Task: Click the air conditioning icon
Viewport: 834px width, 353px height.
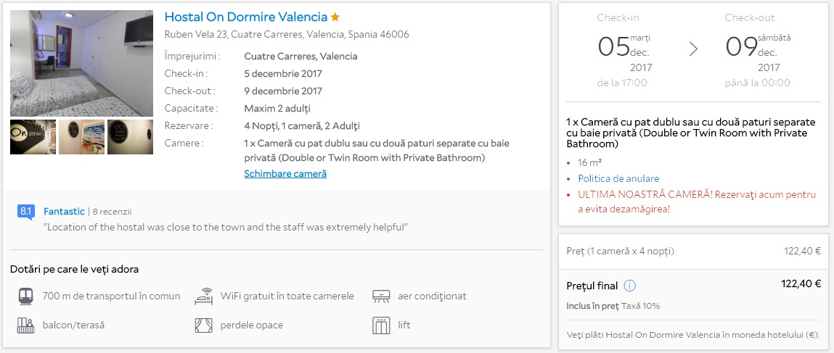Action: [x=381, y=296]
